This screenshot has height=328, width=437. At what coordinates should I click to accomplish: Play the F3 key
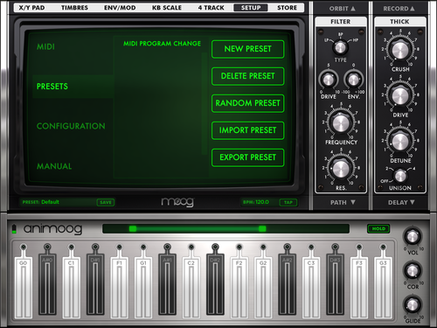[359, 287]
